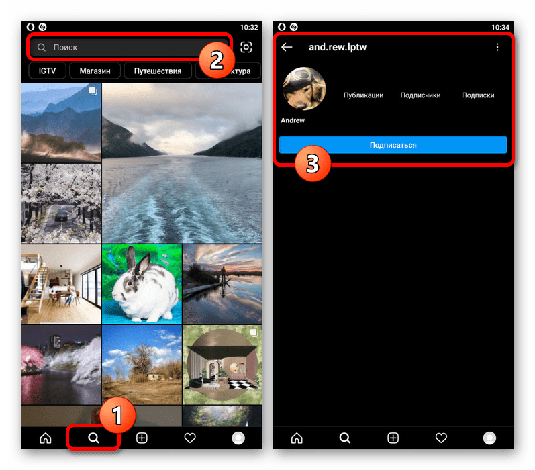The width and height of the screenshot is (535, 470).
Task: Go back with arrow on profile page
Action: (x=287, y=47)
